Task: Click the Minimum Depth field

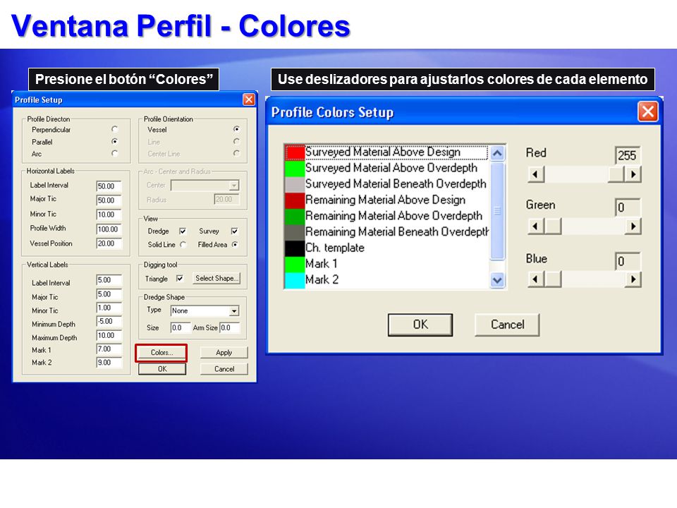Action: pos(109,322)
